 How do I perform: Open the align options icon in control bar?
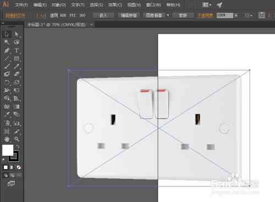[262, 15]
